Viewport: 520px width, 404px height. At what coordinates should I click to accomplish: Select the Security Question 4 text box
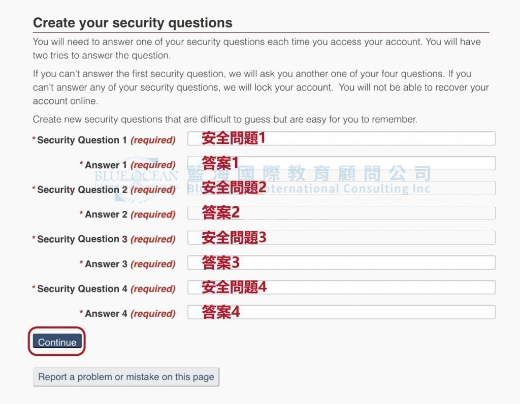click(x=341, y=287)
